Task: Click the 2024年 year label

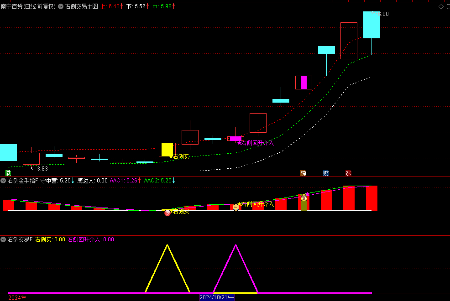Action: [17, 297]
